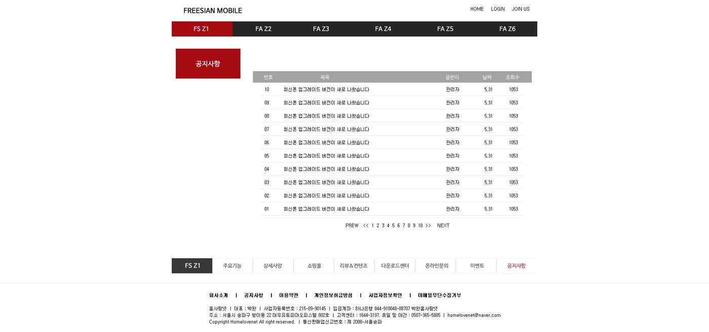
Task: Go to page 1
Action: tap(373, 226)
